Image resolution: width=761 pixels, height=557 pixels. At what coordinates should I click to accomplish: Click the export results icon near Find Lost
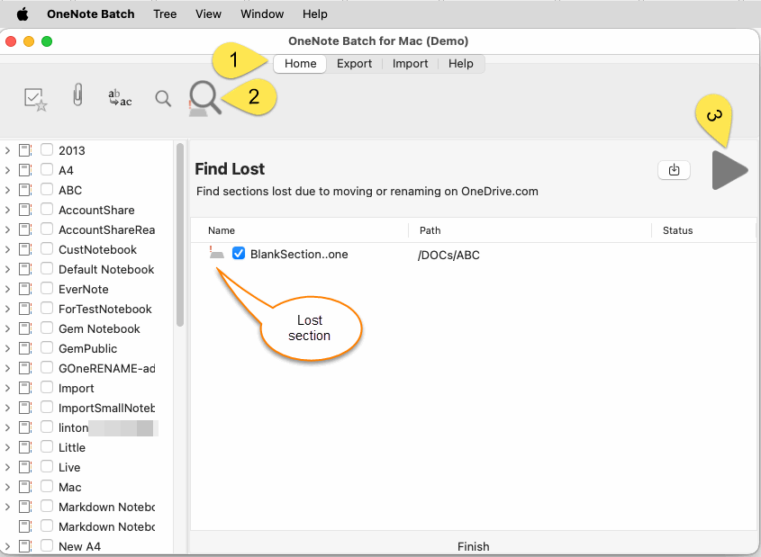coord(674,169)
